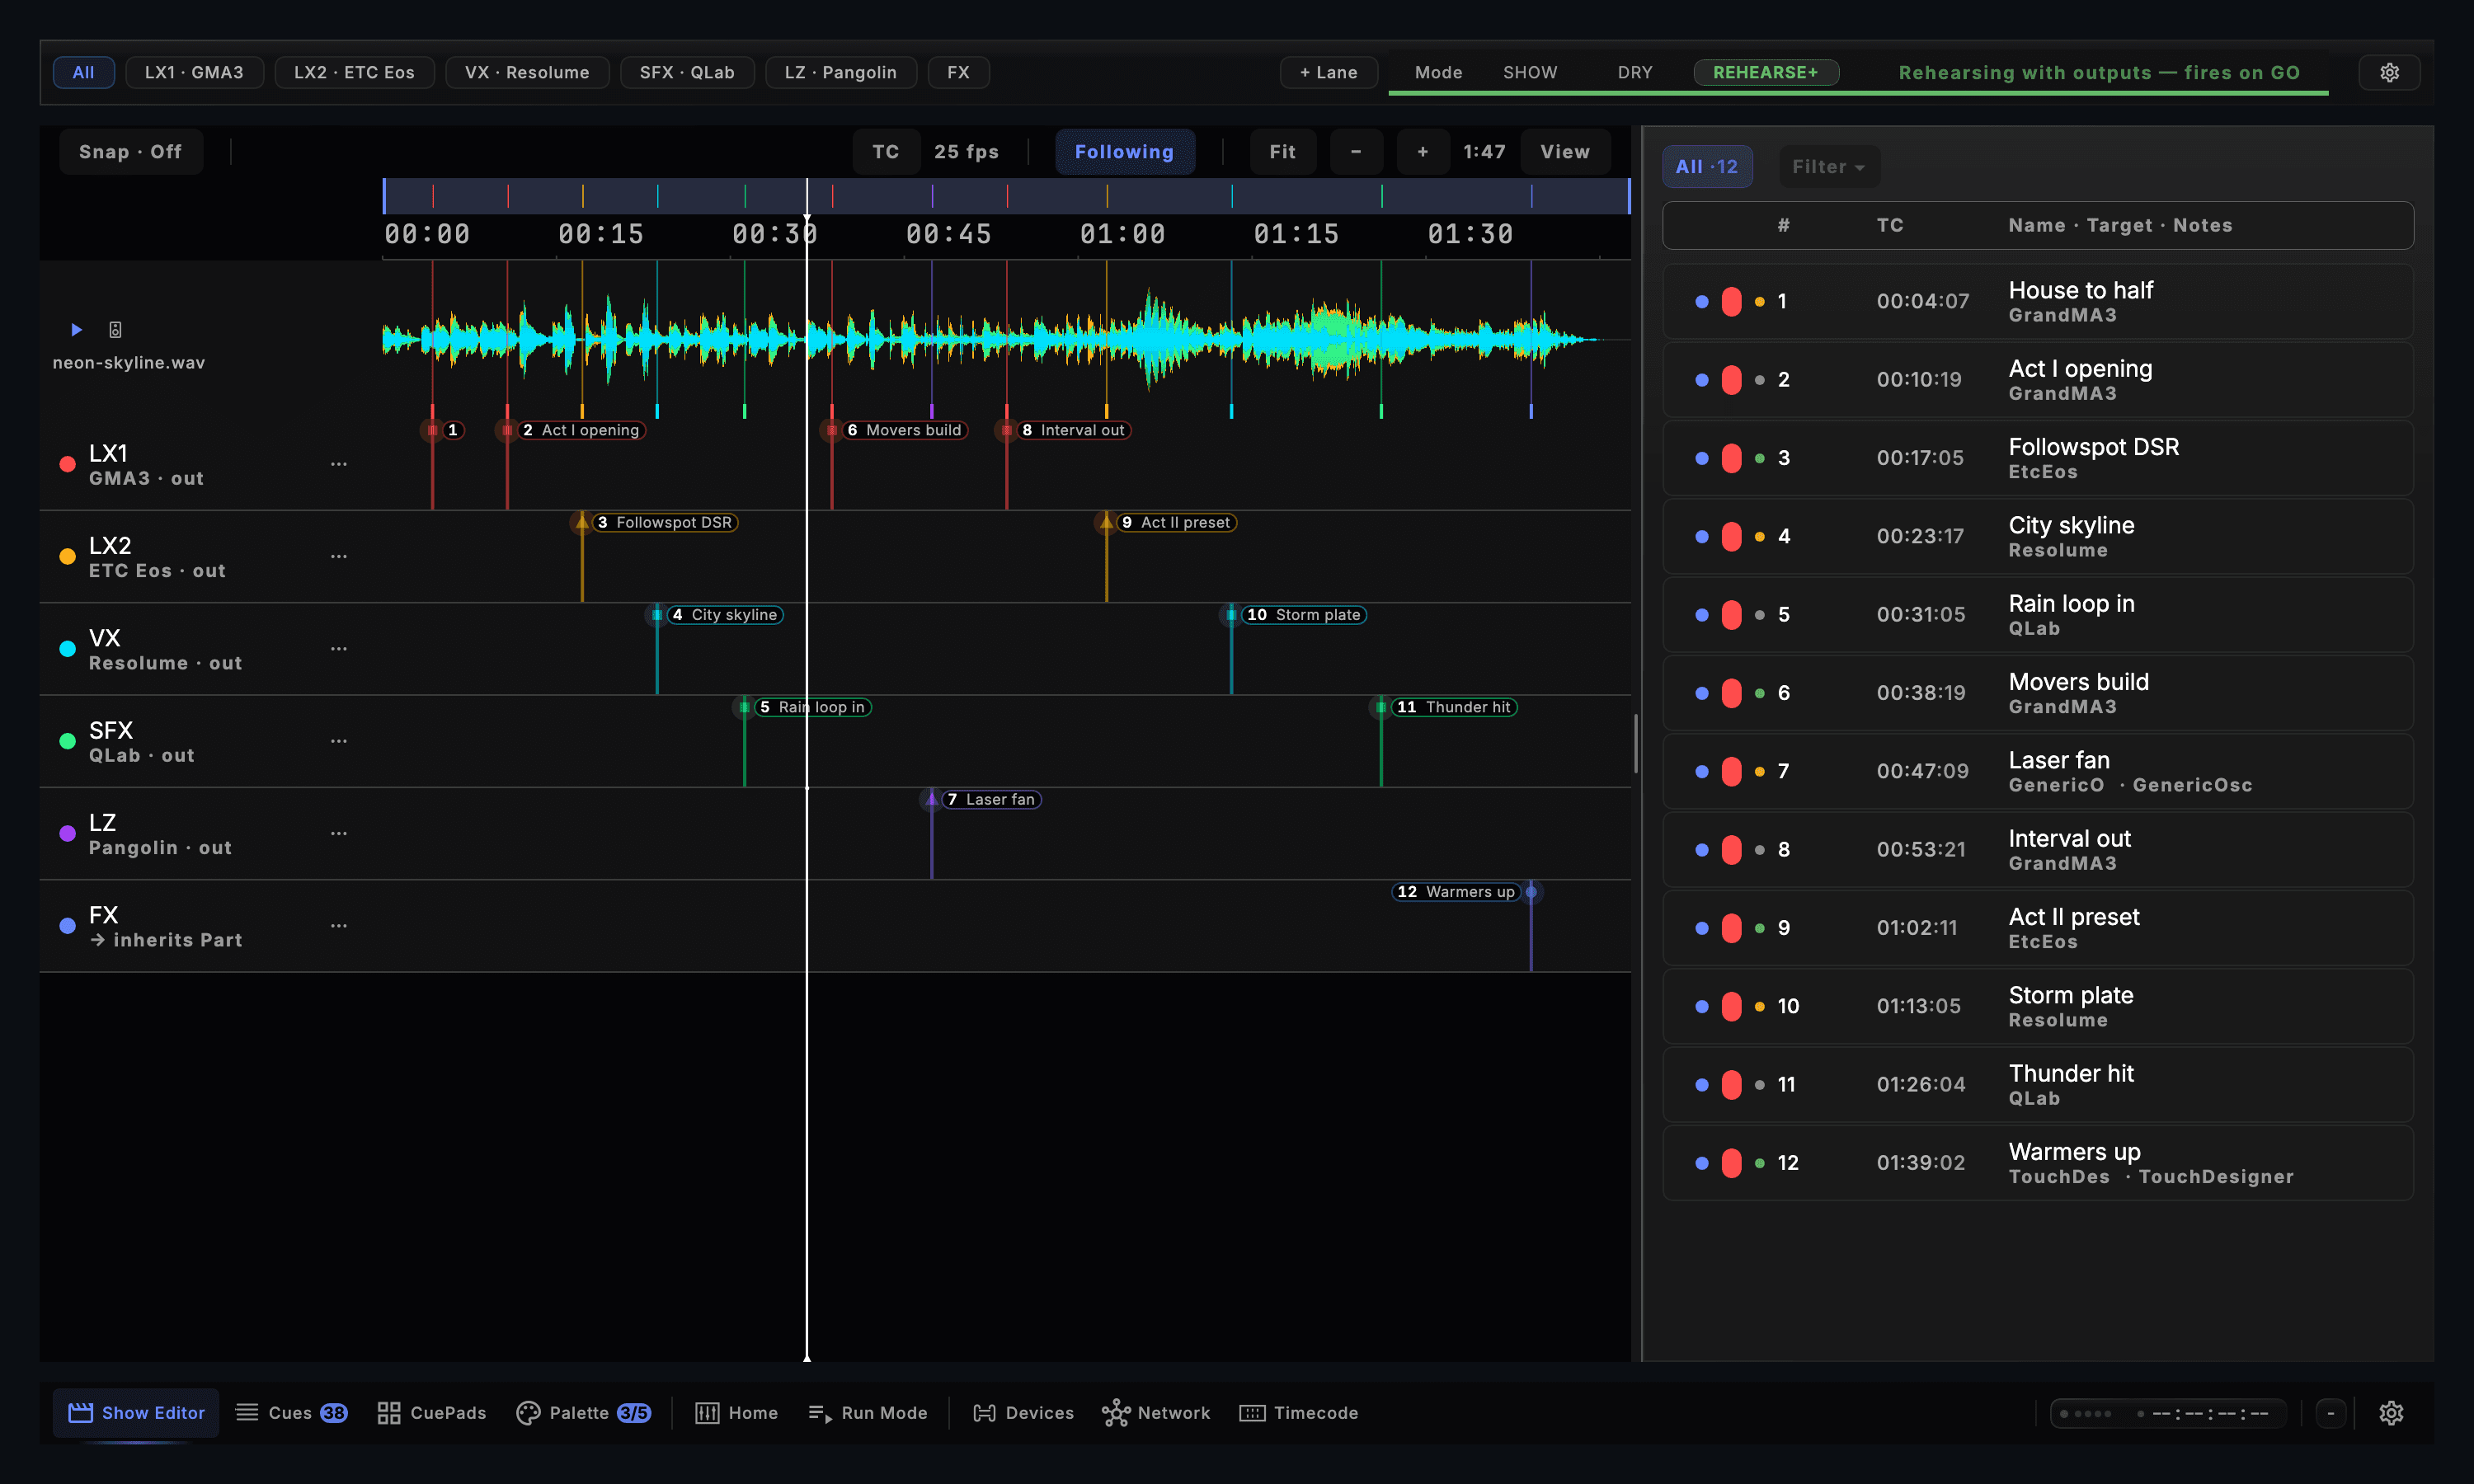2474x1484 pixels.
Task: Click the lock icon beside audio track play
Action: coord(115,329)
